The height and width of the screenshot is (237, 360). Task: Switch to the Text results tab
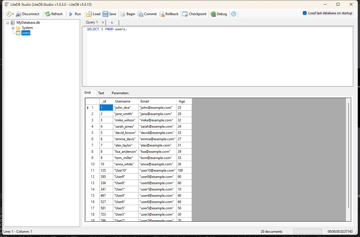(x=101, y=93)
